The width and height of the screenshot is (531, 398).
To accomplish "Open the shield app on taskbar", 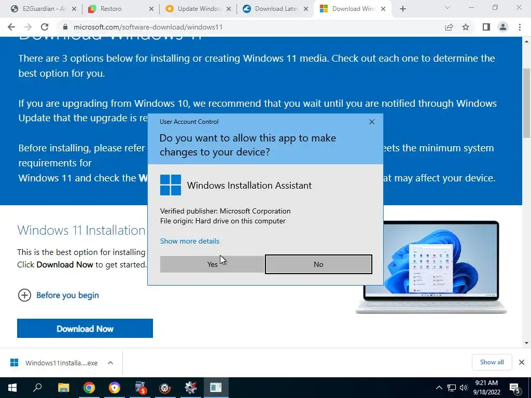I will 115,388.
